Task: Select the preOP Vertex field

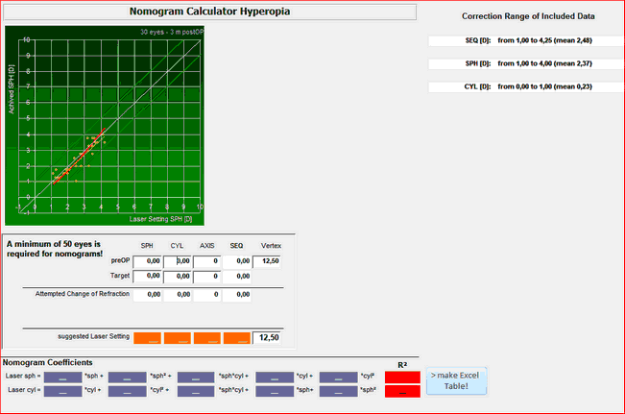Action: point(270,260)
